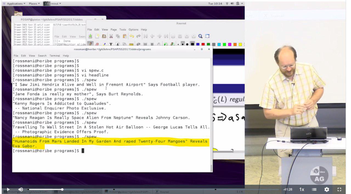Click the Xournal save icon
Image resolution: width=351 pixels, height=194 pixels.
[90, 36]
